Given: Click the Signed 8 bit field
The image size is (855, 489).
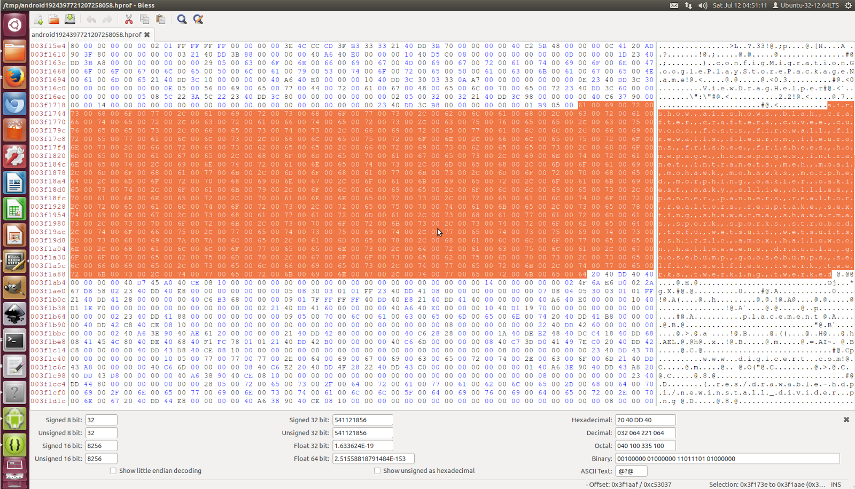Looking at the screenshot, I should pos(101,420).
